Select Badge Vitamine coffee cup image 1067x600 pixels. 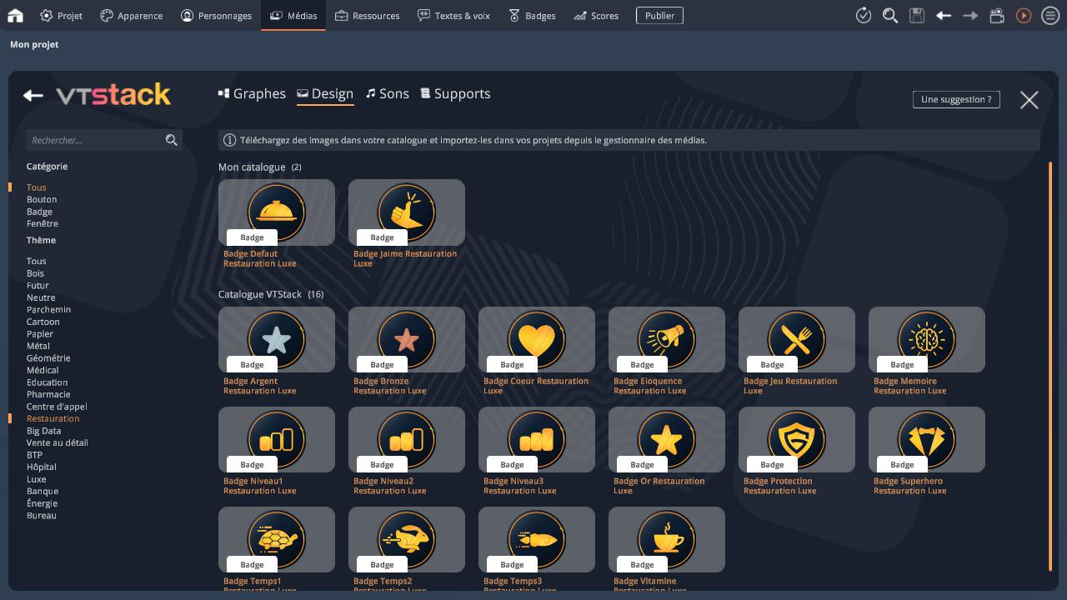(667, 539)
